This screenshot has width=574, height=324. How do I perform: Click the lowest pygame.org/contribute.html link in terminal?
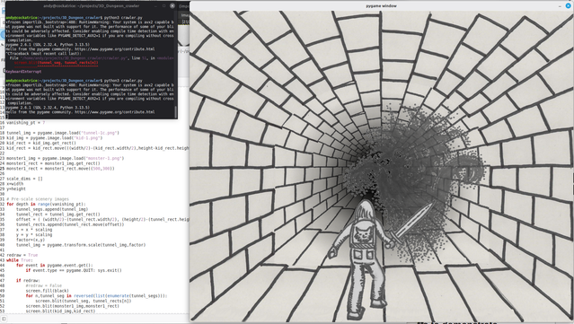point(115,112)
